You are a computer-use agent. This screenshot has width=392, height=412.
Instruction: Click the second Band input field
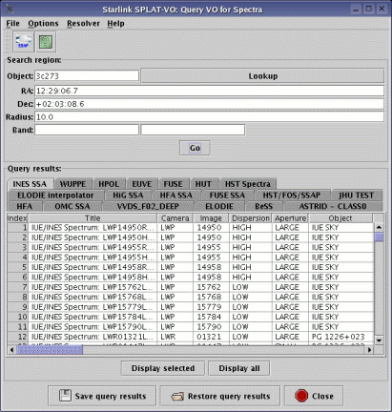[193, 130]
